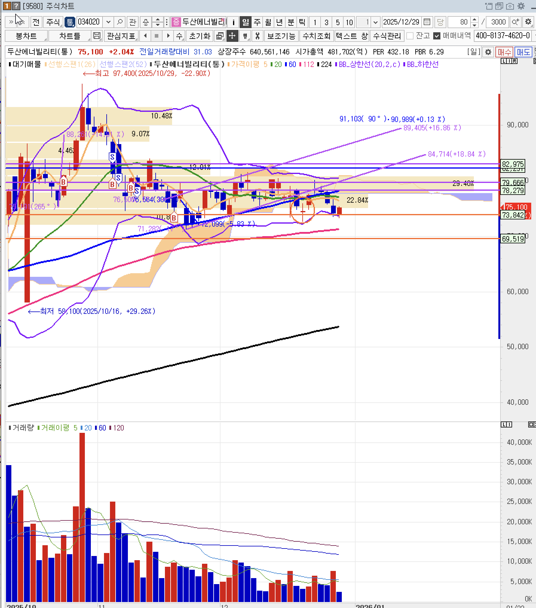536x608 pixels.
Task: Click the account number field 400-8137-4620-0
Action: point(503,36)
